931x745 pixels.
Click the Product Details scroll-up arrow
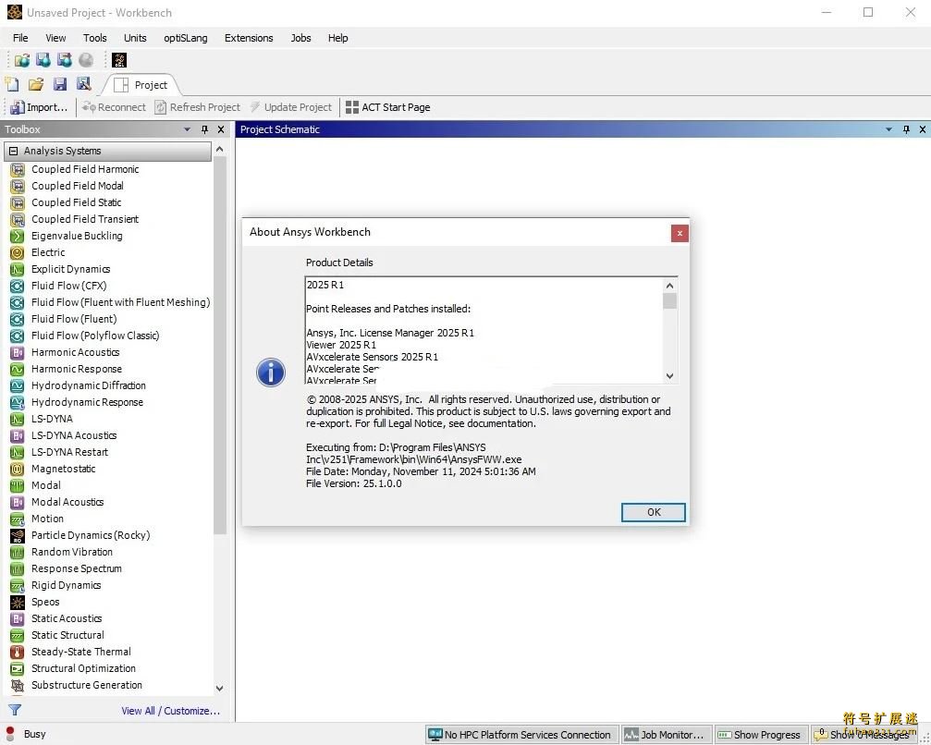tap(669, 286)
